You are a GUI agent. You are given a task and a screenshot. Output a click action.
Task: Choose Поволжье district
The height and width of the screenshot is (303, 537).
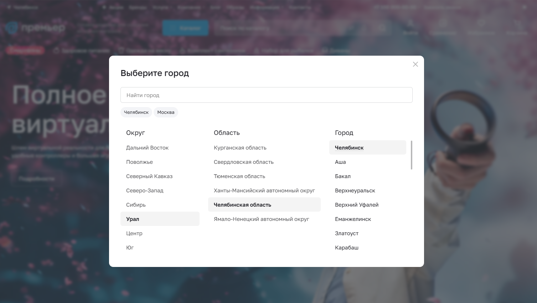(x=139, y=162)
